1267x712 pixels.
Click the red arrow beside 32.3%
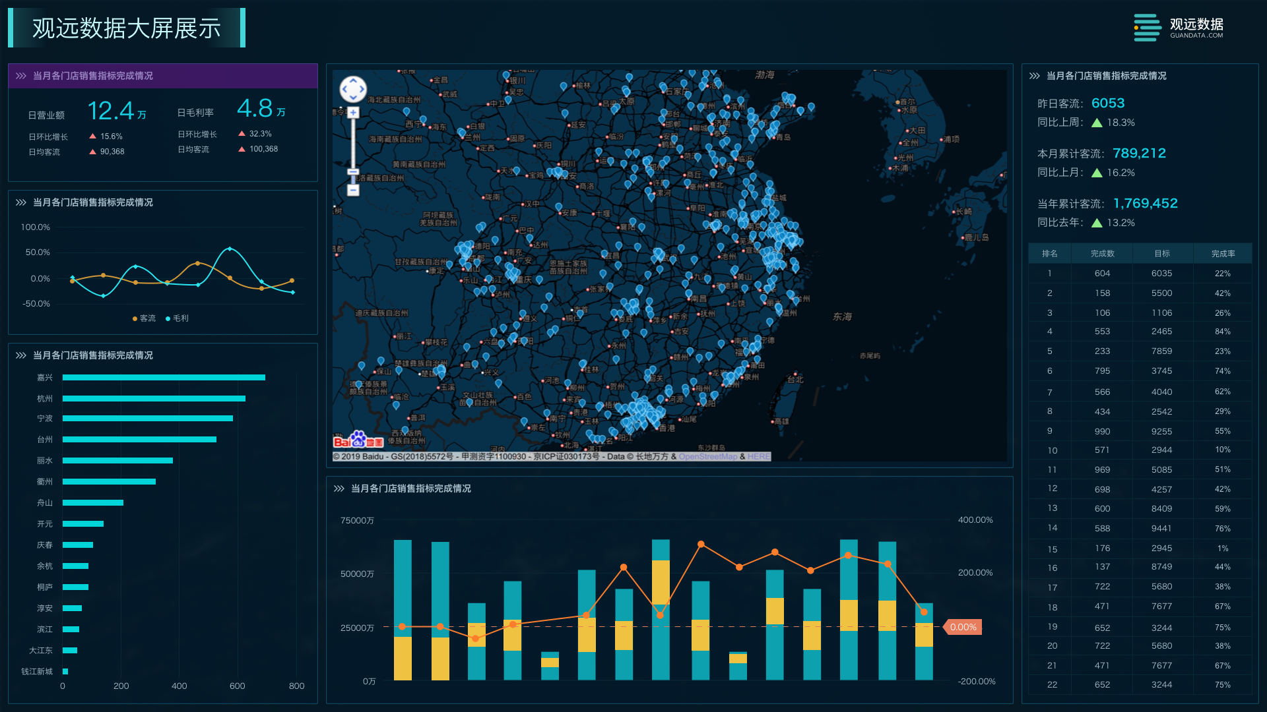coord(242,134)
